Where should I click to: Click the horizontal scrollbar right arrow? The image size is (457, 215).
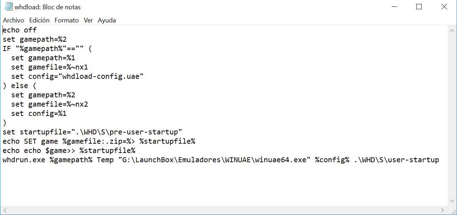[x=443, y=210]
